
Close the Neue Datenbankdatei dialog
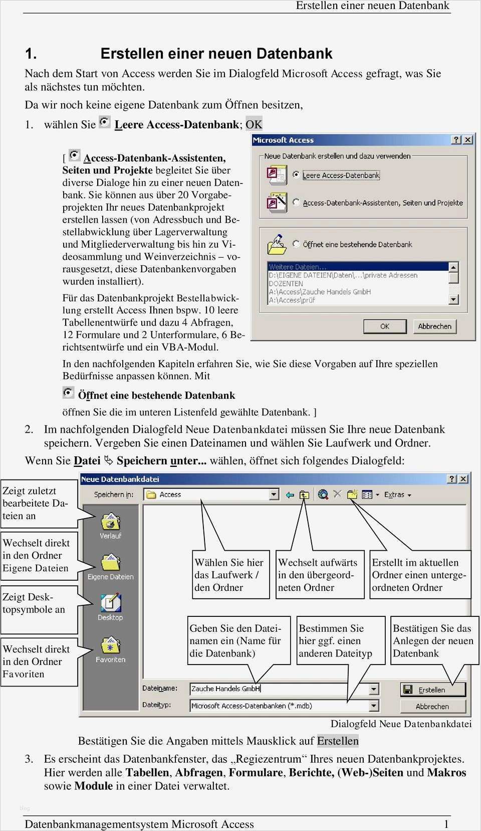463,479
